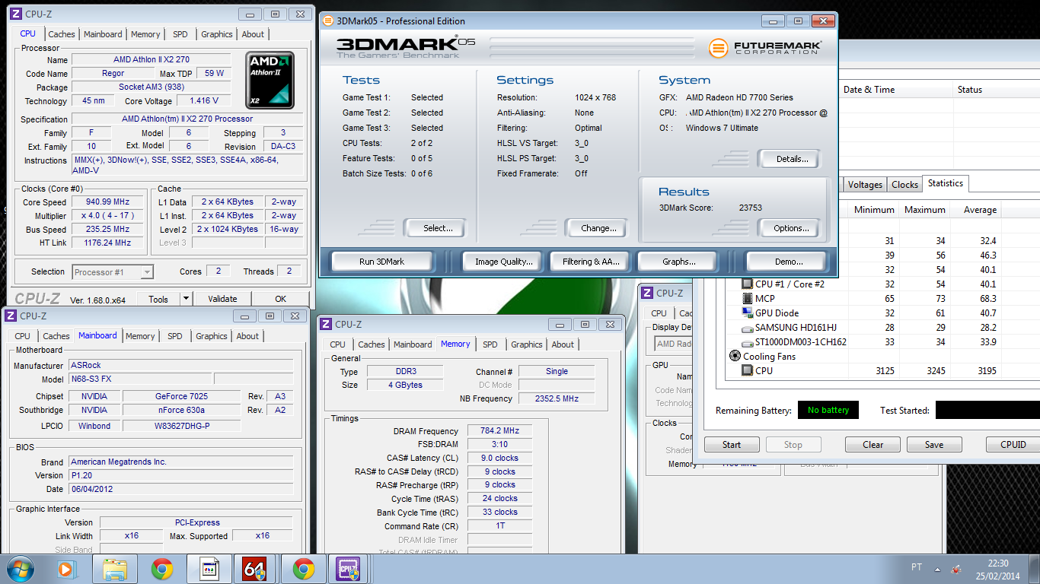Screen dimensions: 1040x584
Task: Click the Z icon of Mainboard CPU-Z window
Action: 11,316
